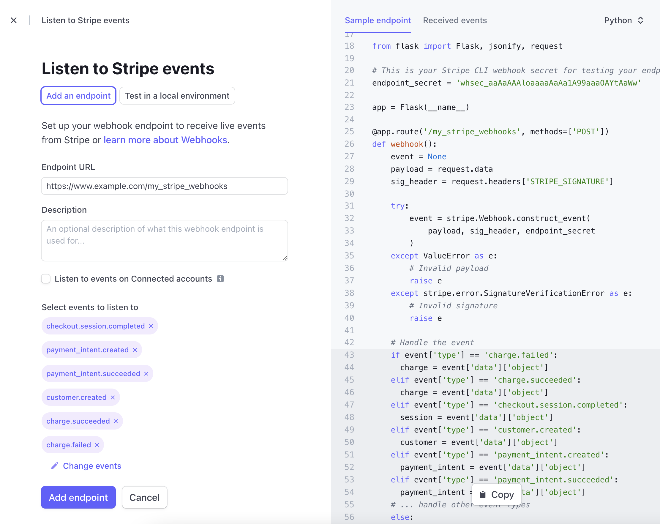Image resolution: width=660 pixels, height=524 pixels.
Task: Remove charge.failed event tag
Action: coord(97,445)
